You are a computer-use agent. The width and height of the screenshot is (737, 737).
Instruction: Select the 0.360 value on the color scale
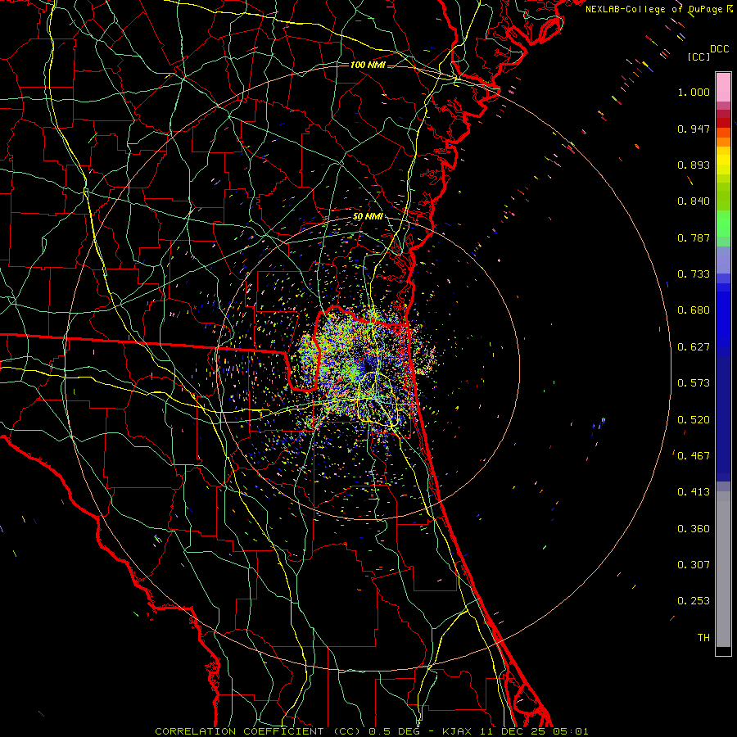pos(694,529)
